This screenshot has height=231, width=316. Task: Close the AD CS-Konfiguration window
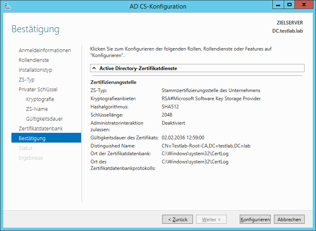tap(304, 4)
